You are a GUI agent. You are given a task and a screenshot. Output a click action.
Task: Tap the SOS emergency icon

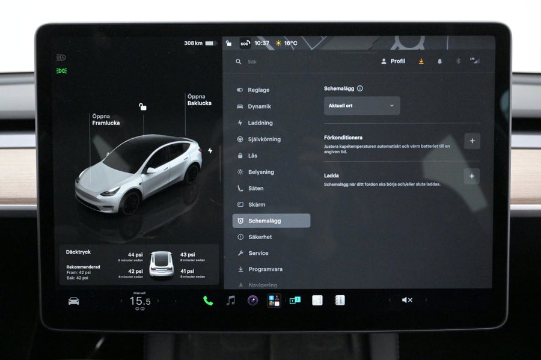coord(245,43)
